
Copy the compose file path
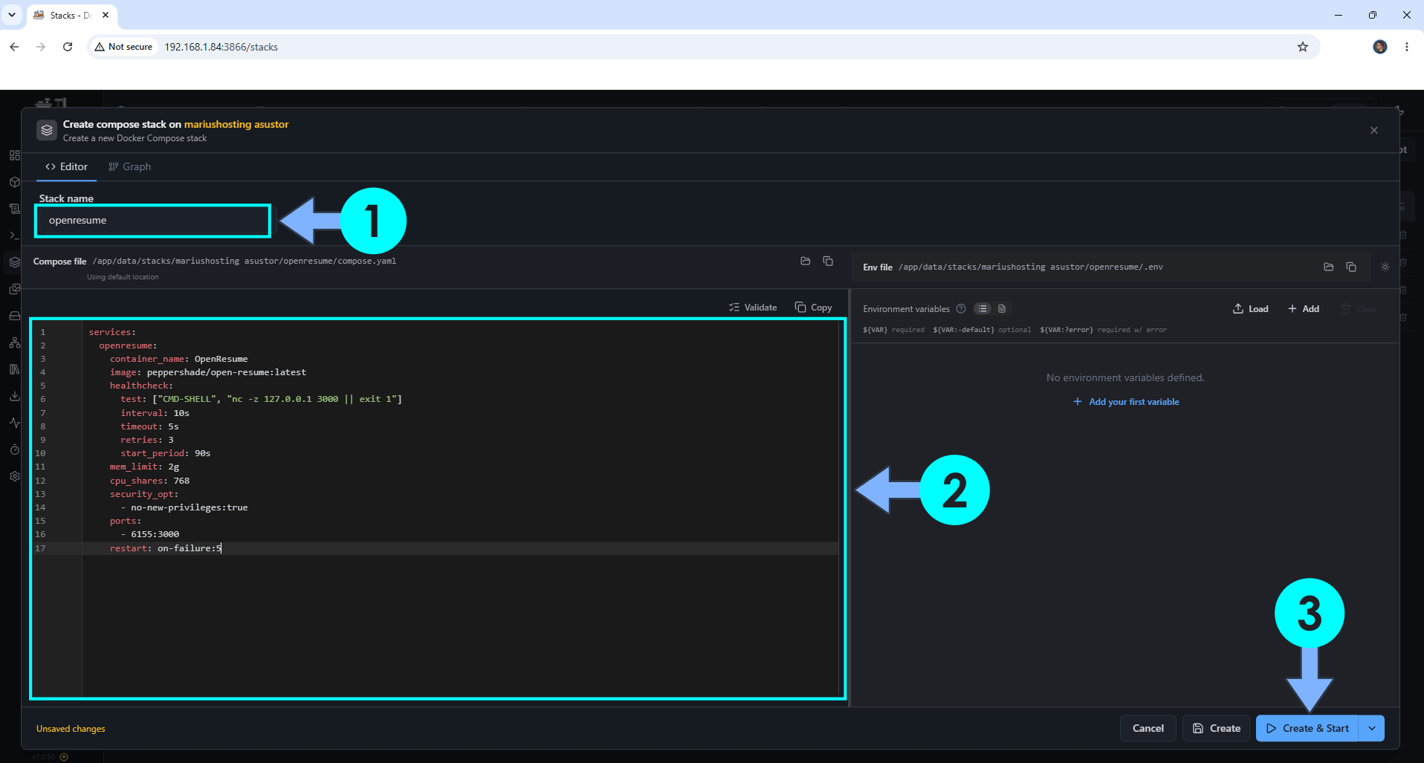point(828,261)
